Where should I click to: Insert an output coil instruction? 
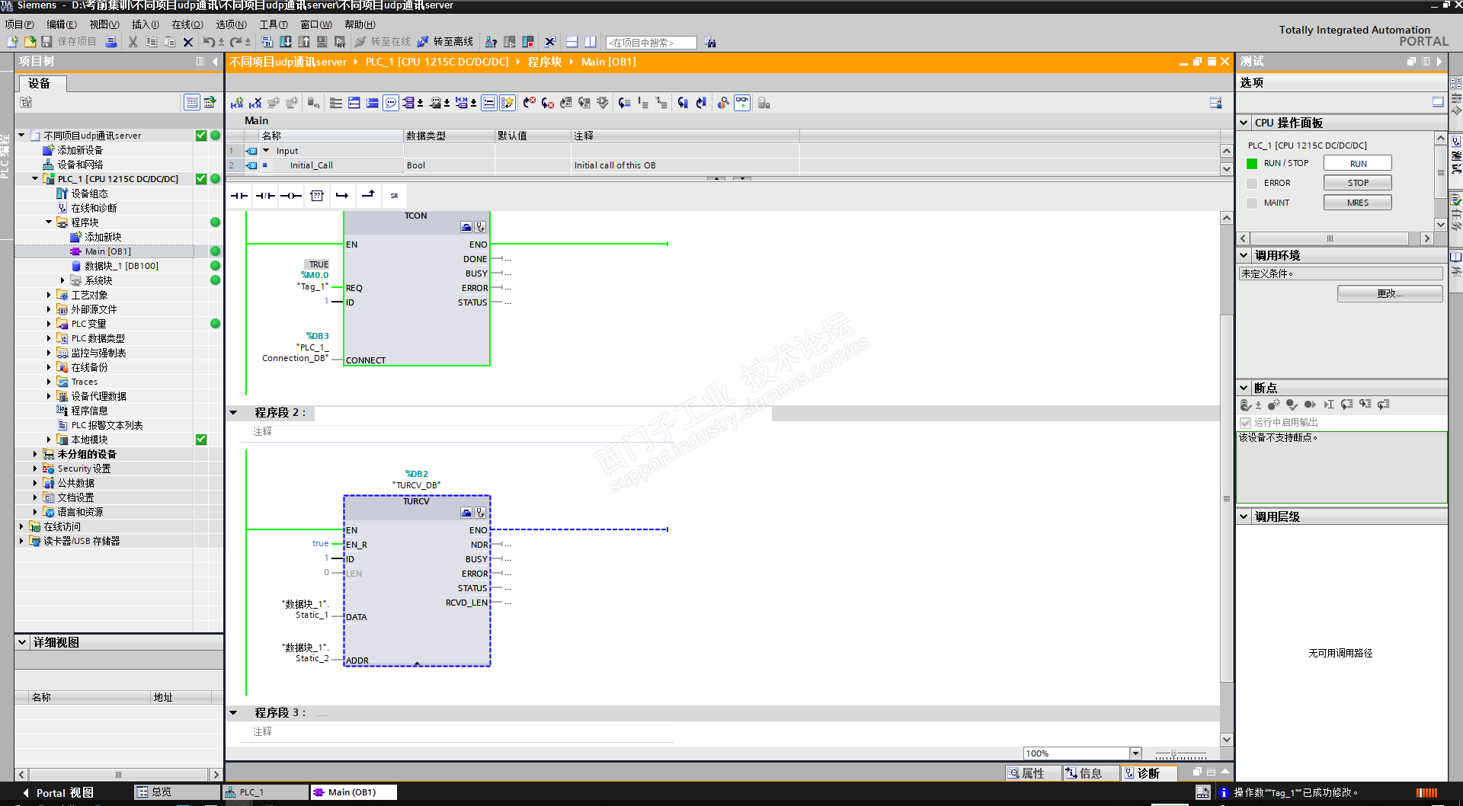click(291, 196)
